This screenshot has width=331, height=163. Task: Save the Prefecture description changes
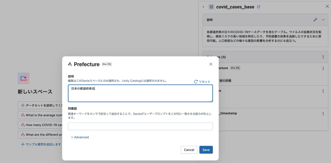point(206,150)
